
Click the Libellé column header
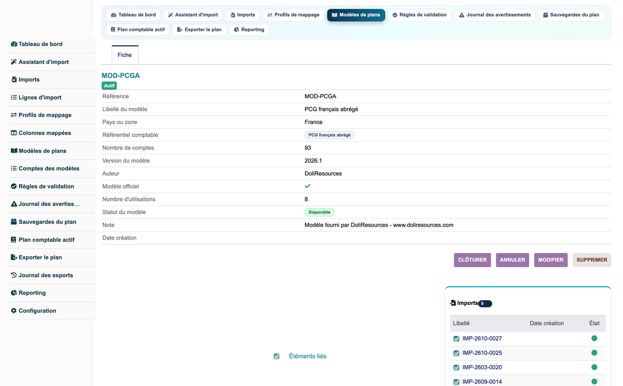[462, 323]
